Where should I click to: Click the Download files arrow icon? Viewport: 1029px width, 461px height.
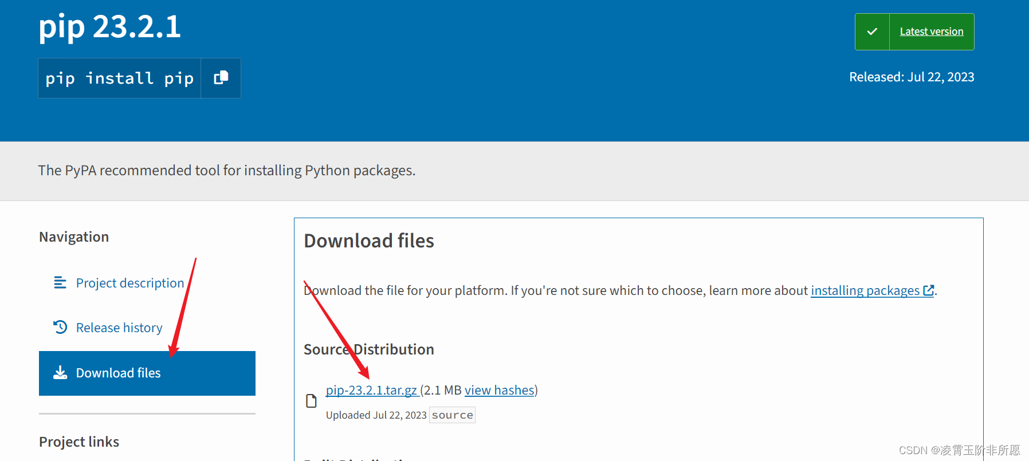tap(60, 373)
